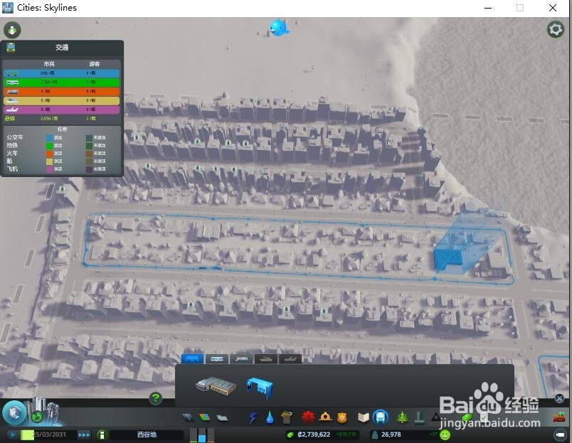The height and width of the screenshot is (443, 572).
Task: Change simulation speed with triple arrows
Action: tap(84, 434)
